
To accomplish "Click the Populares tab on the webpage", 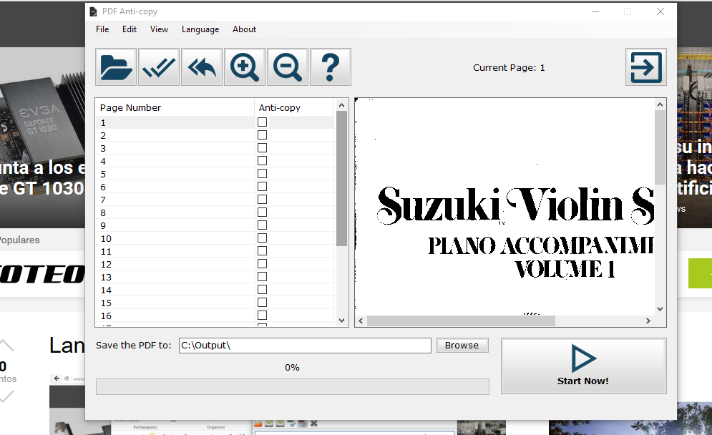I will point(19,240).
